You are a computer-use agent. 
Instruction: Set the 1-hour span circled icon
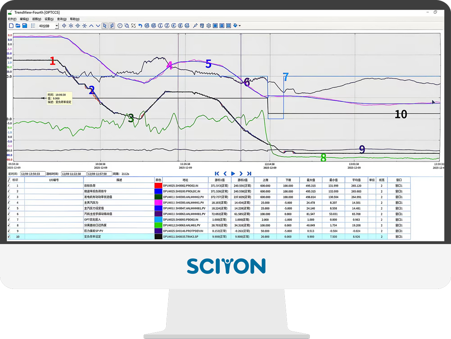pos(160,25)
